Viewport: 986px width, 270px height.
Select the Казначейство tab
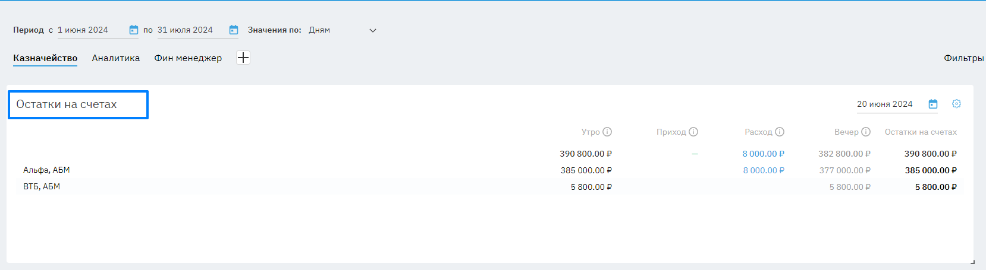point(45,58)
